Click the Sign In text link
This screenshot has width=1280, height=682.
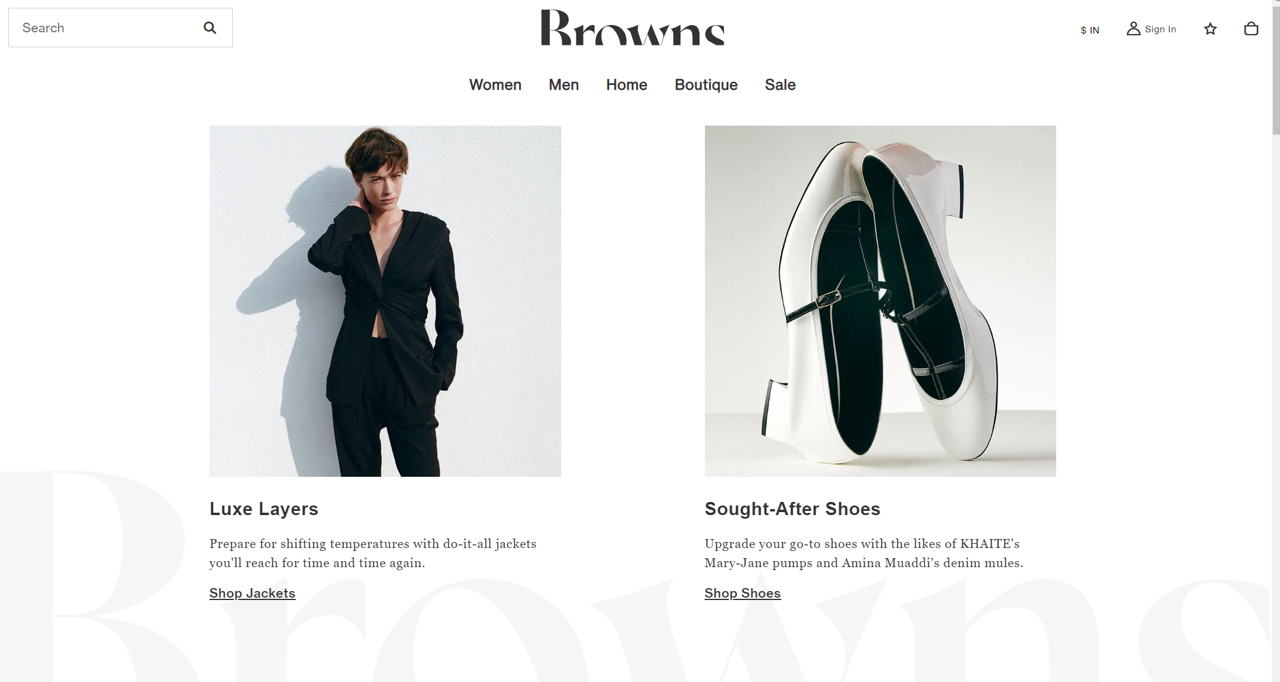coord(1160,29)
